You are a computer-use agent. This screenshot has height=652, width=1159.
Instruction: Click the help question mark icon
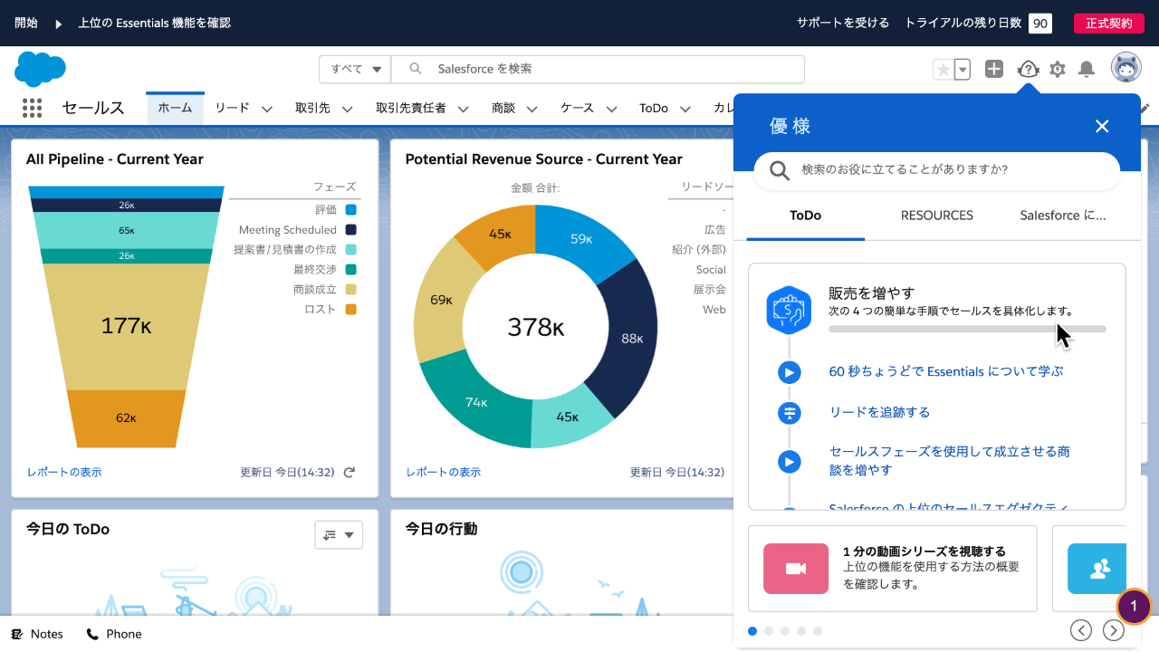click(1028, 69)
